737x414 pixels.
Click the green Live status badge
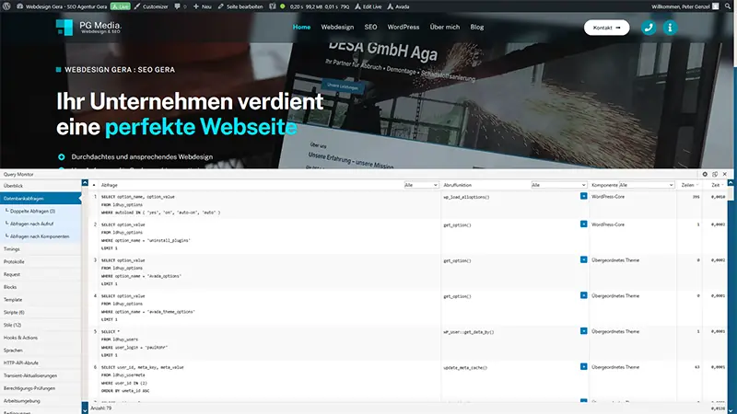click(x=121, y=6)
